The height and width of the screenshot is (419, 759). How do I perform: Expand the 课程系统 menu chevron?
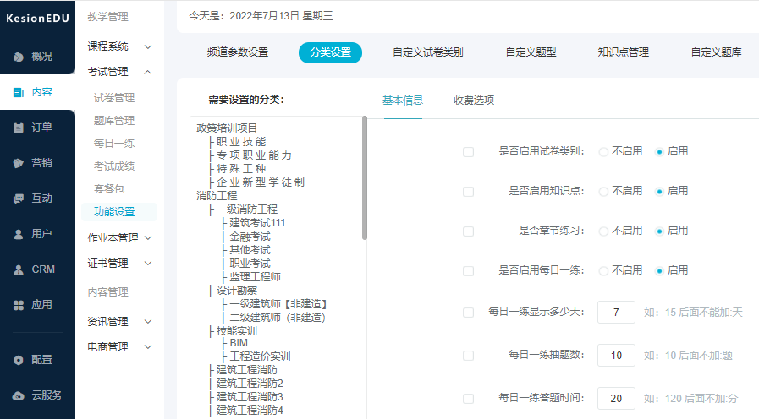[x=148, y=46]
